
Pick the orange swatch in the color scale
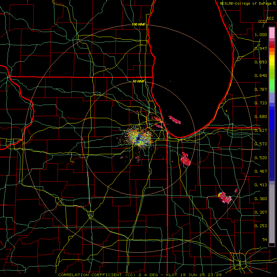(x=272, y=53)
